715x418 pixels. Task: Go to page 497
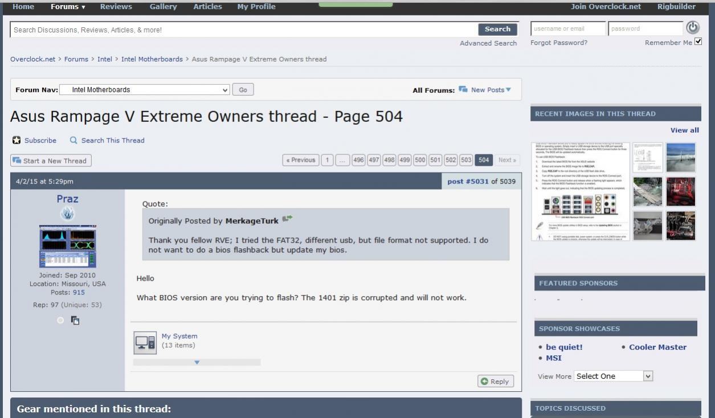(374, 160)
